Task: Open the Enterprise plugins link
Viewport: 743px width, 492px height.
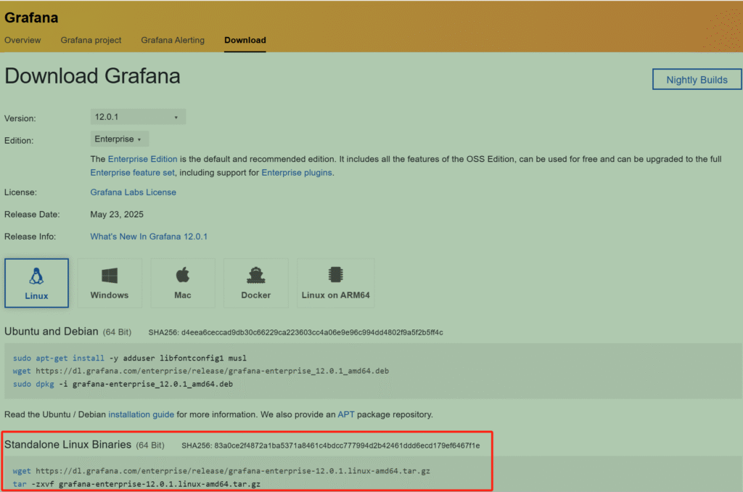Action: (x=296, y=173)
